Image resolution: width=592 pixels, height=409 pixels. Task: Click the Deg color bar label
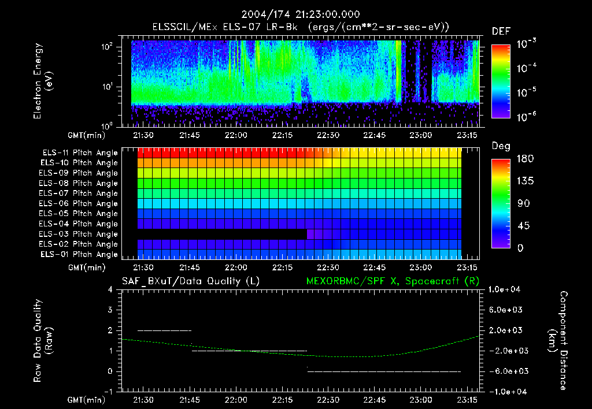tap(501, 146)
